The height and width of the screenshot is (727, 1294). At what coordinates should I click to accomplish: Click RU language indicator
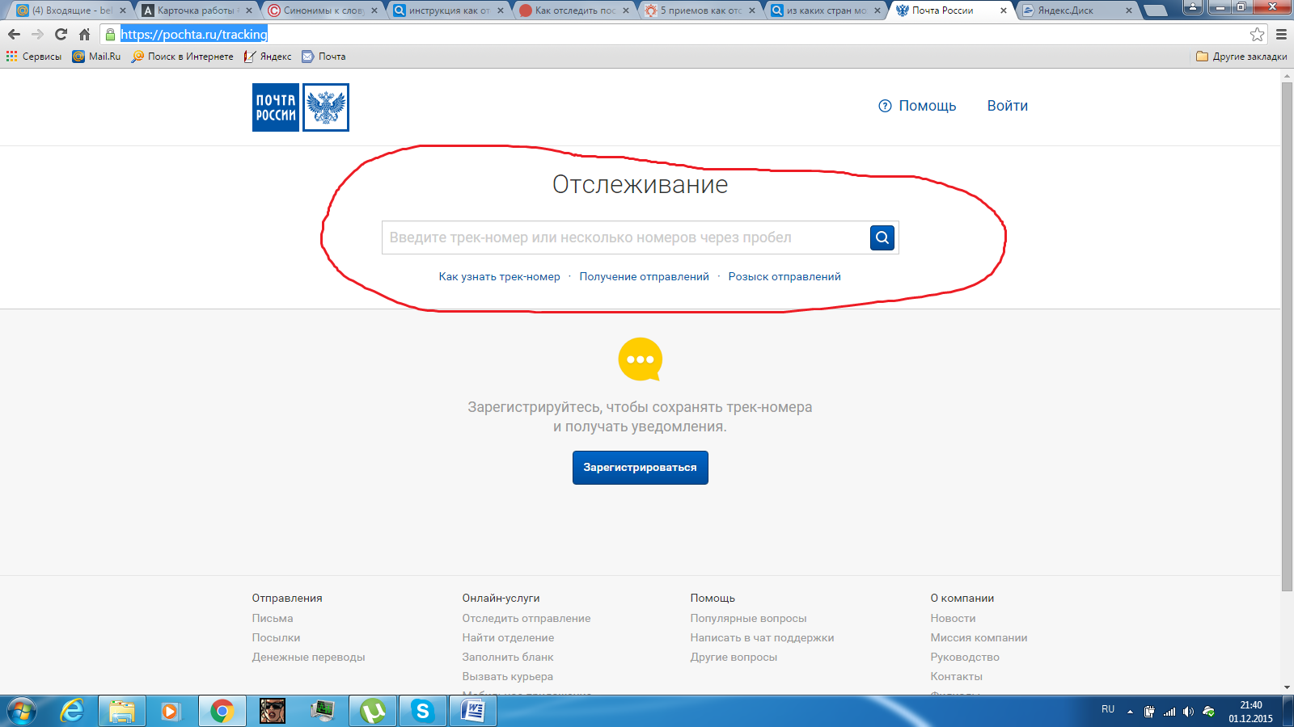click(x=1108, y=709)
